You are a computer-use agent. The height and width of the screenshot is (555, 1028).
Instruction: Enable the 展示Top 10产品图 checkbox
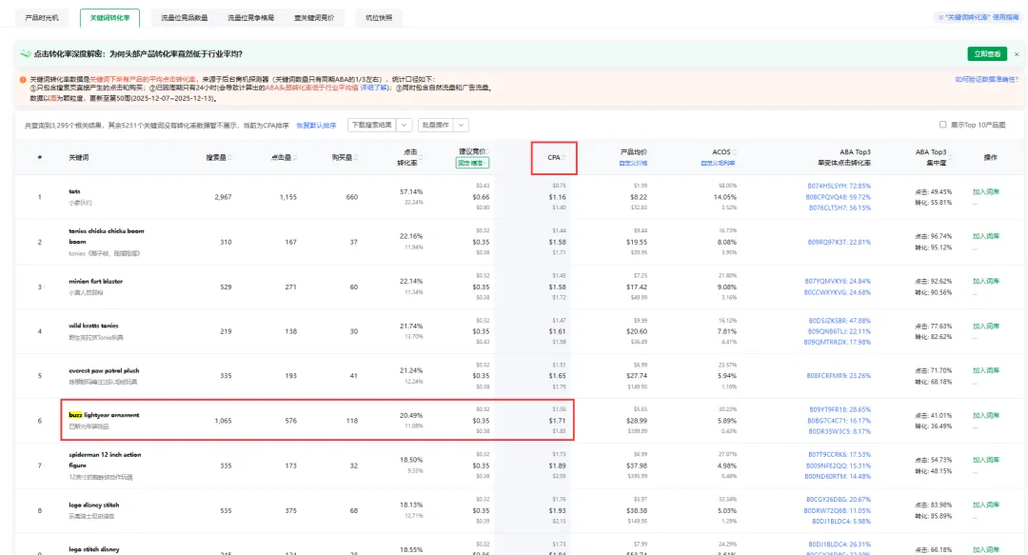point(942,125)
